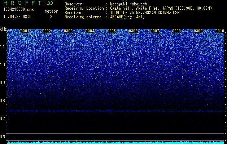Click the HROFFT 1.0.0 title text
The image size is (227, 144).
[x=29, y=3]
